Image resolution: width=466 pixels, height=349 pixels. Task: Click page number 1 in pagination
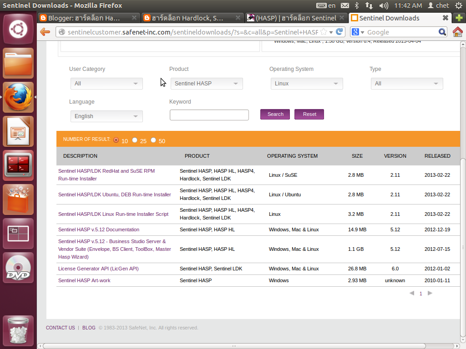point(421,294)
